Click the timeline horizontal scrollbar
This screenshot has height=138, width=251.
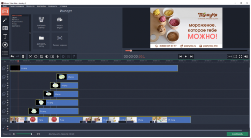tap(125, 130)
